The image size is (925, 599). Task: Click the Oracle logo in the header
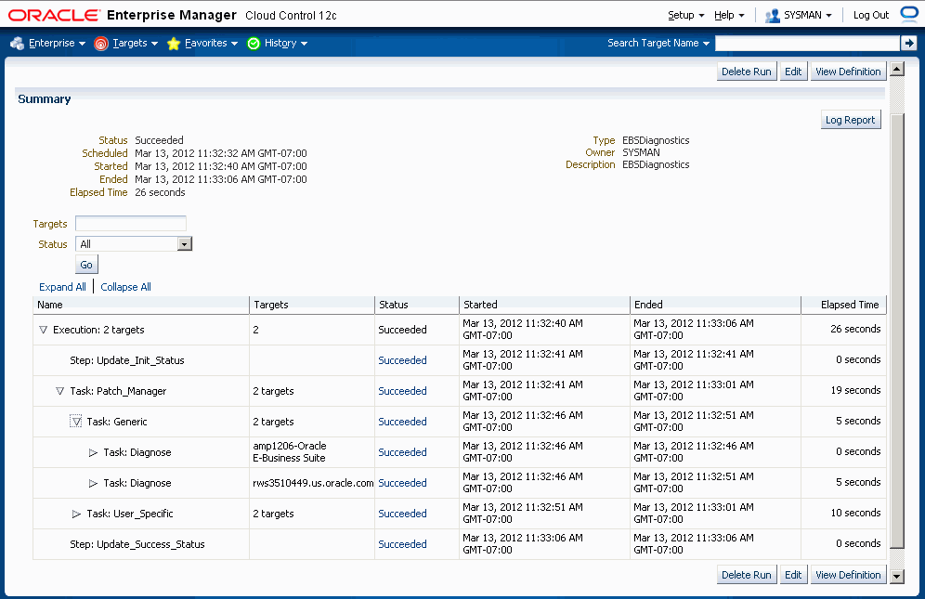pos(54,16)
